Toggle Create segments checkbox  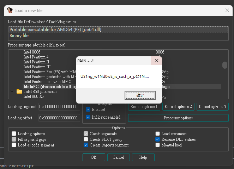pos(86,133)
